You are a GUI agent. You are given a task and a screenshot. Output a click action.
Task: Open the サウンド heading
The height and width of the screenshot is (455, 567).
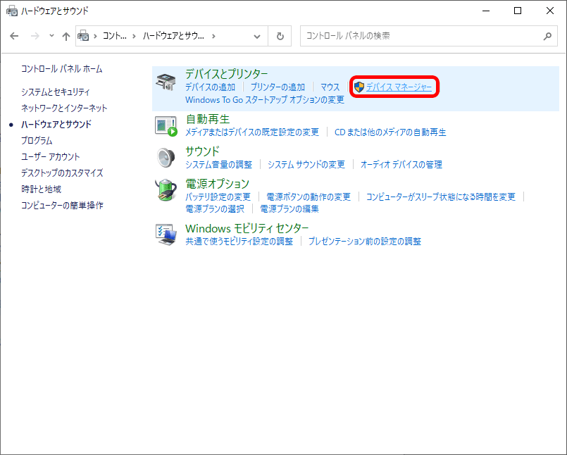202,151
